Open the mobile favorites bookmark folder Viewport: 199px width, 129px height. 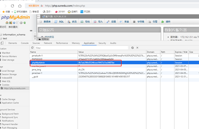coord(20,11)
